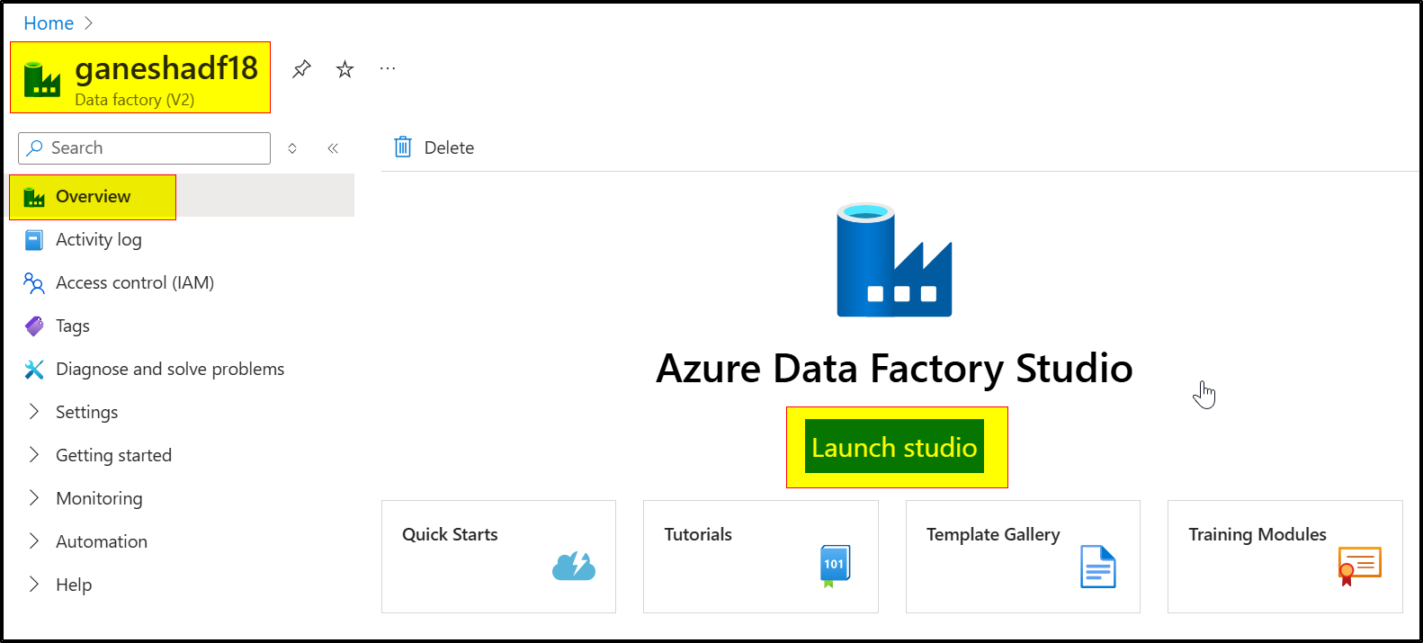This screenshot has width=1423, height=643.
Task: Open the Tutorials 101 card
Action: (x=760, y=557)
